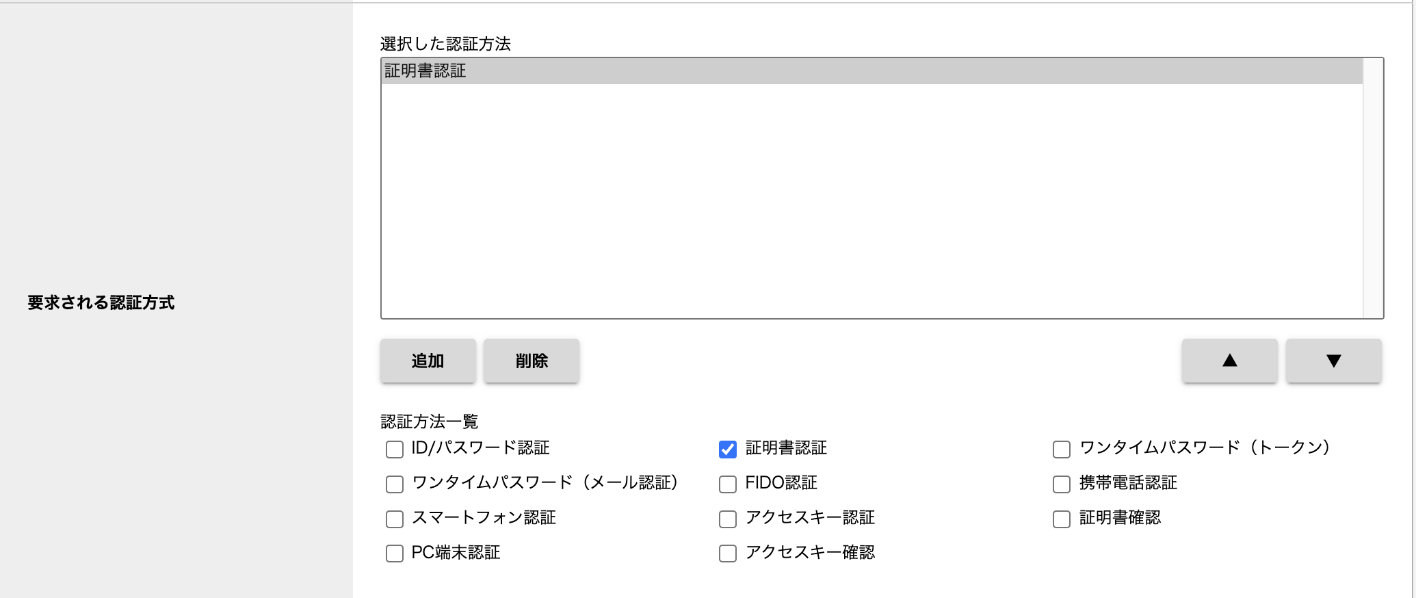Image resolution: width=1416 pixels, height=598 pixels.
Task: Click the FIDO認証 label text
Action: tap(781, 483)
